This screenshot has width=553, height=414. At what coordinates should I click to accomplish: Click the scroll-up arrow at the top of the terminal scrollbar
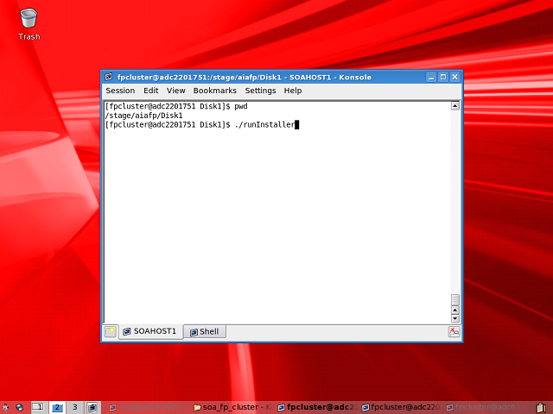[455, 105]
